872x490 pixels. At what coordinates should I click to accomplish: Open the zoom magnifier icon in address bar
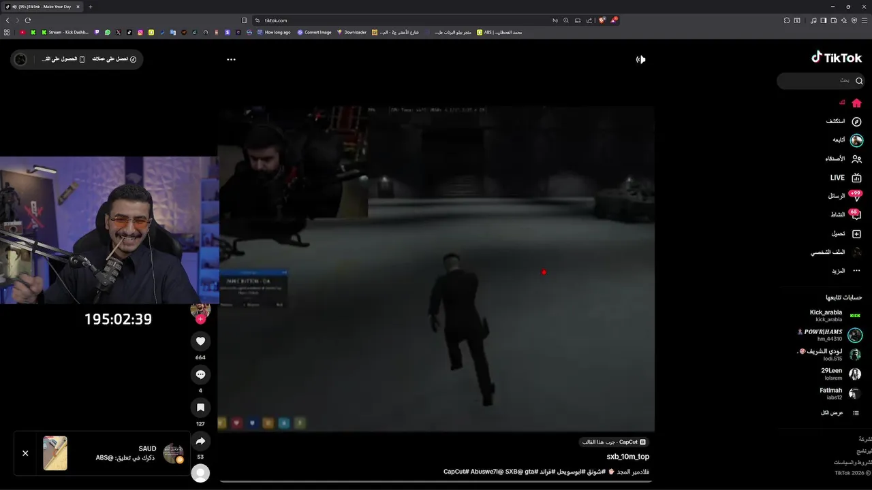[566, 20]
